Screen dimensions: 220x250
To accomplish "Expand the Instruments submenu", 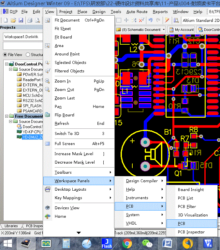I will [x=162, y=198].
